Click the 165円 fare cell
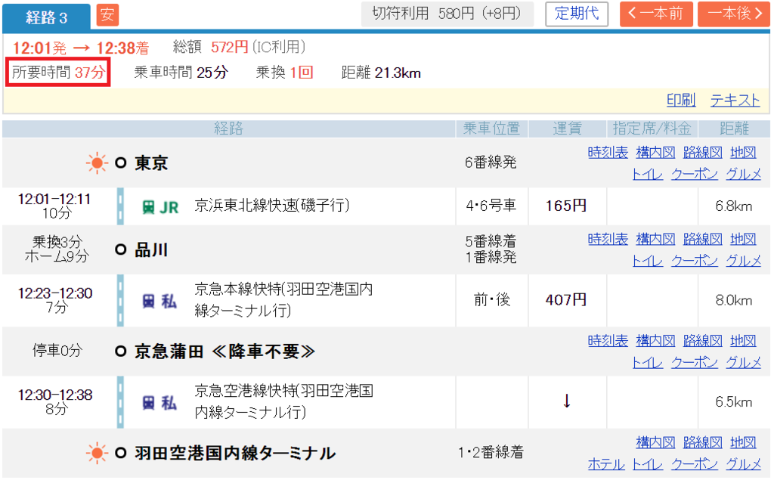 566,206
